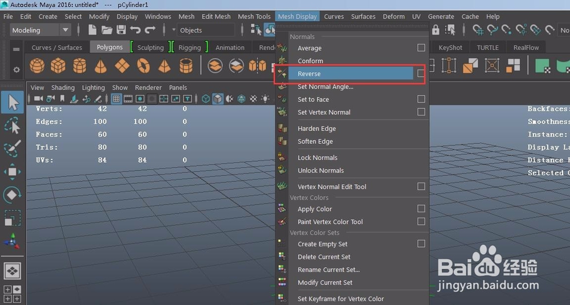
Task: Activate the Rotate tool
Action: [13, 195]
